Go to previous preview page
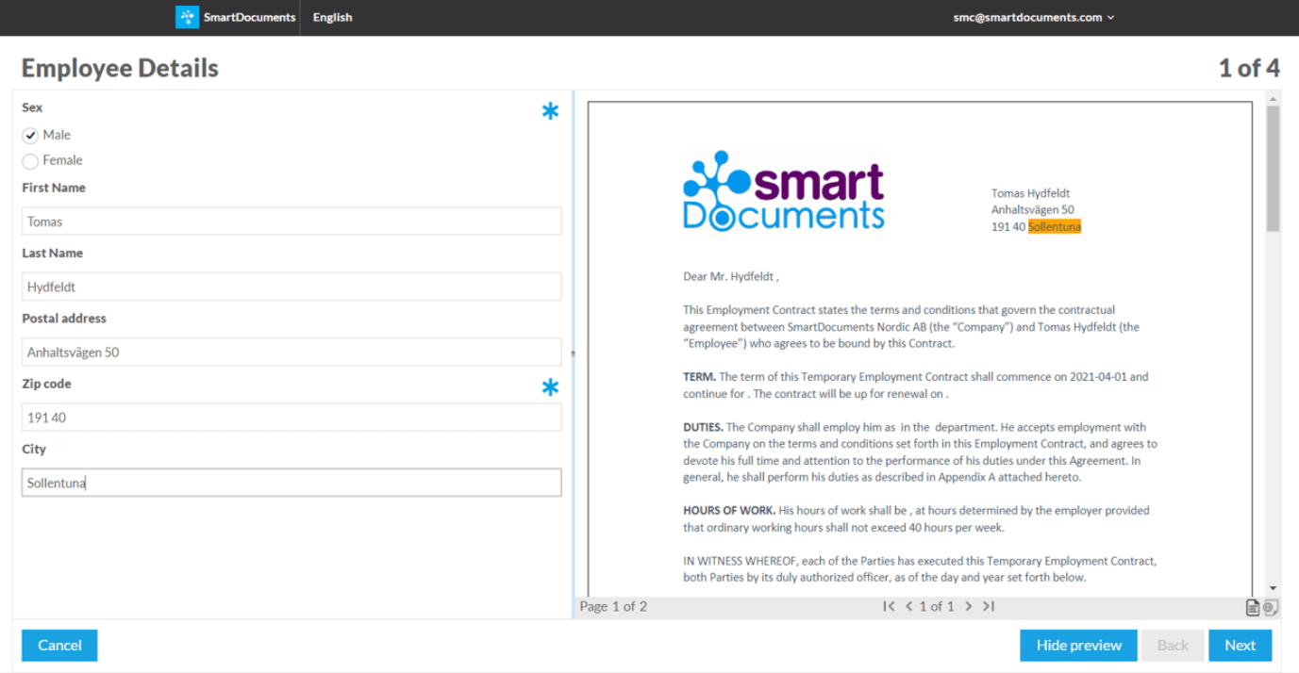Screen dimensions: 1299x673 909,606
